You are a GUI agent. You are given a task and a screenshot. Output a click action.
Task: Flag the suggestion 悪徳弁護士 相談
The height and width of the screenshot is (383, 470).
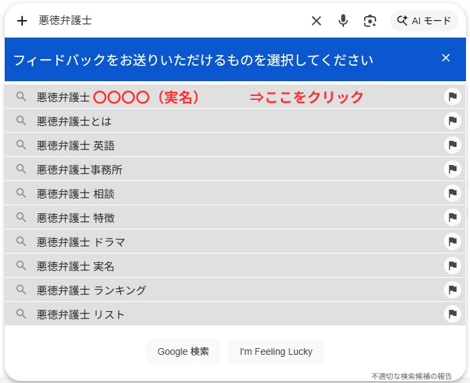(453, 193)
